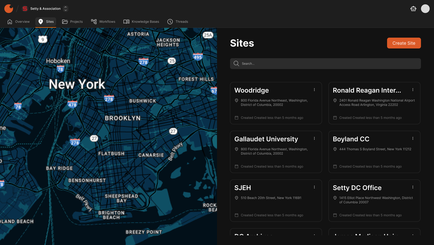
Task: Open the user profile avatar
Action: click(x=425, y=9)
